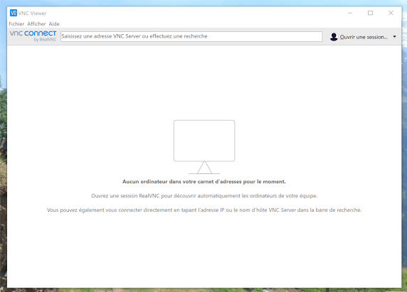Click the VNC Viewer title bar app icon

tap(14, 13)
